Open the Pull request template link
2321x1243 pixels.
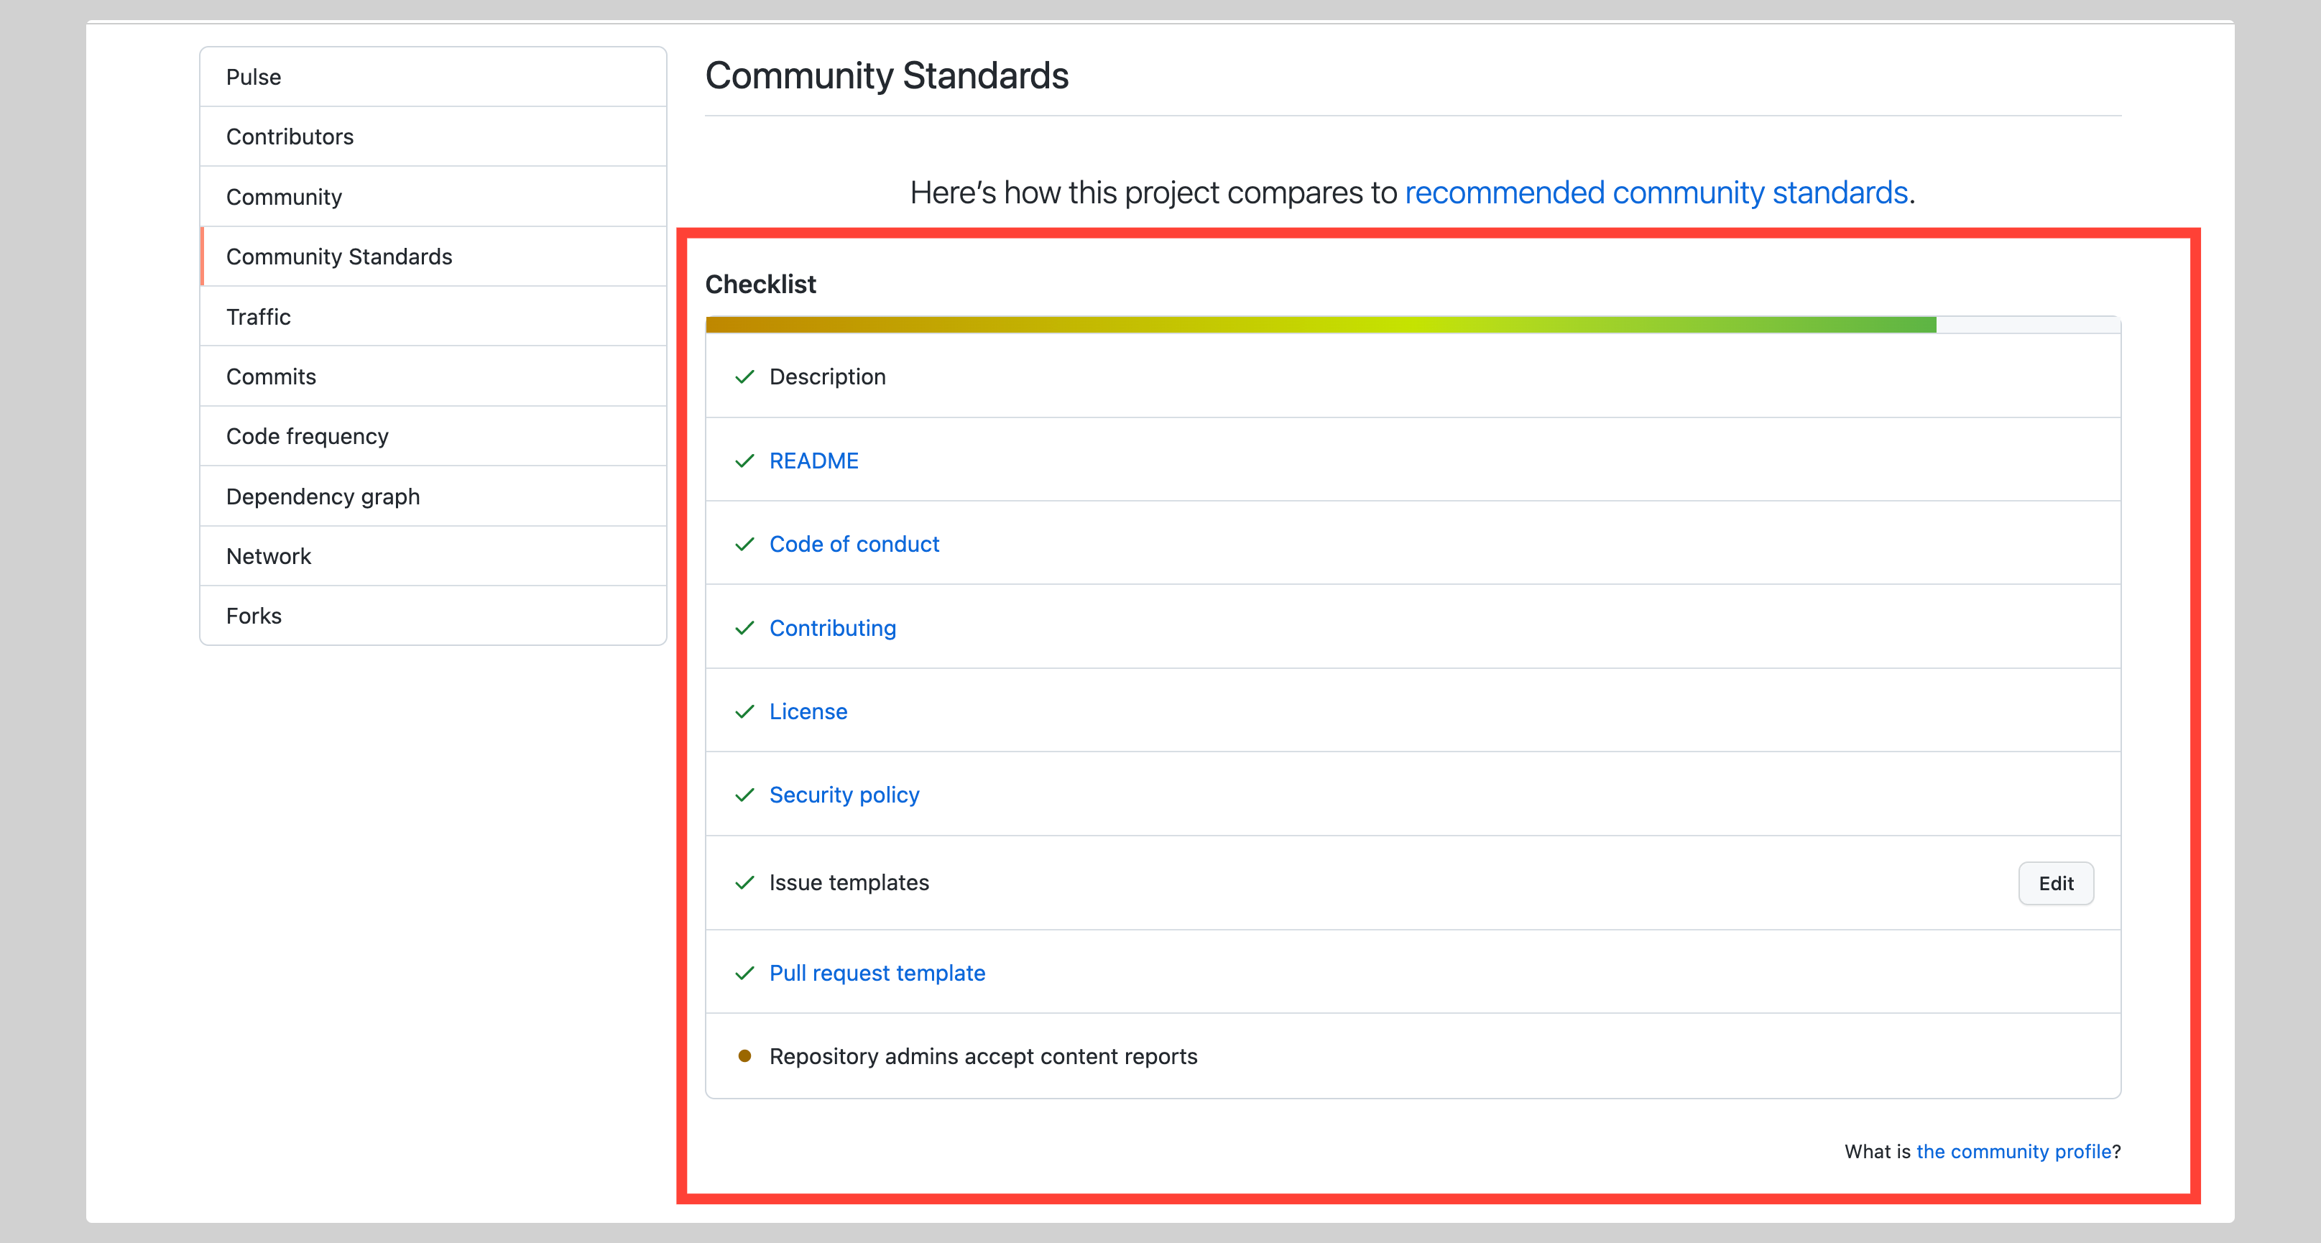[877, 973]
